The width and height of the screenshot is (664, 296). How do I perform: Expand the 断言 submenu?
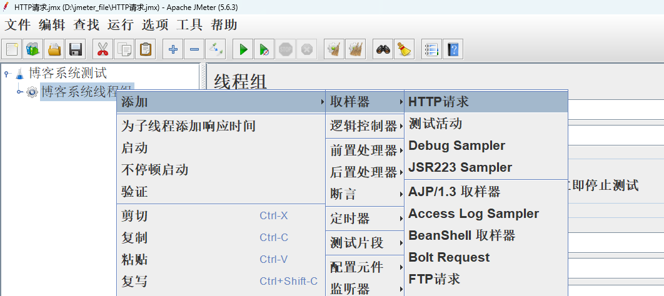click(365, 194)
